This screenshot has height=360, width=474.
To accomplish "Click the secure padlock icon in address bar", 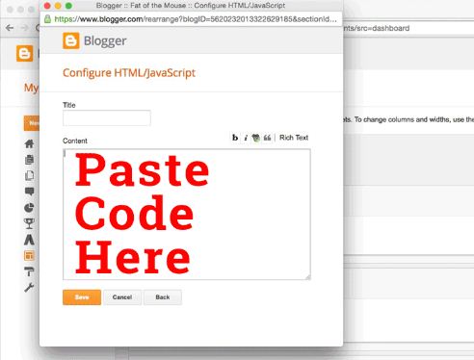I will pyautogui.click(x=47, y=19).
